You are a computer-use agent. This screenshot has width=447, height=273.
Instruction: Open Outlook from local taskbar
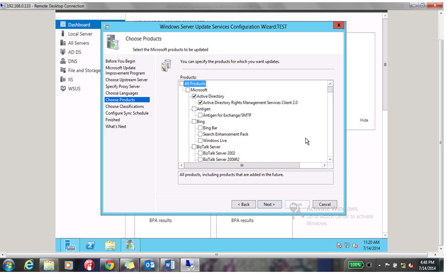pos(150,265)
